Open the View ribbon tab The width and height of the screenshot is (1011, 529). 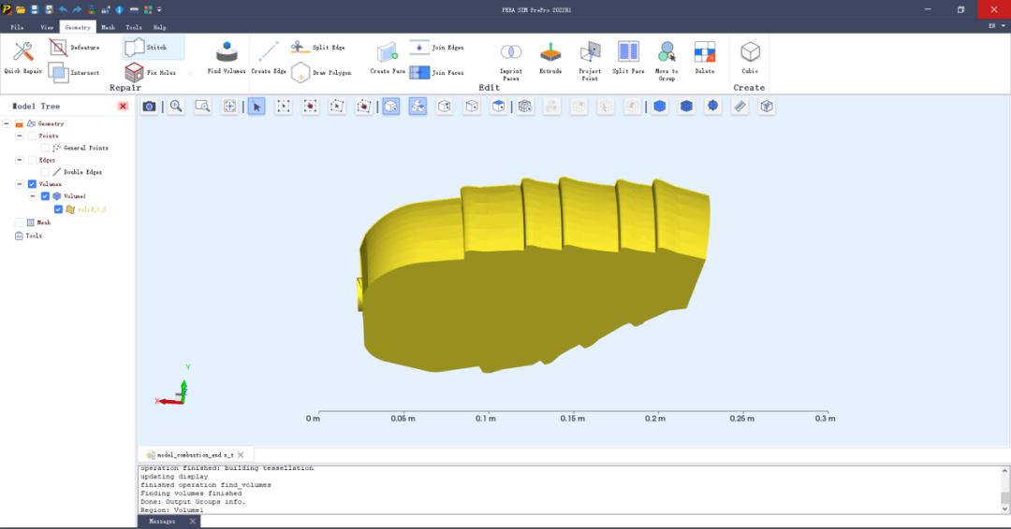tap(47, 27)
